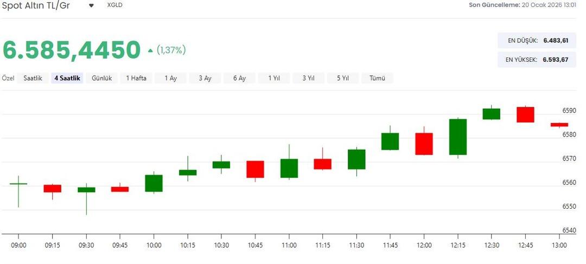Switch to the 5 Yıl range
Screen dimensions: 586x264
coord(342,78)
